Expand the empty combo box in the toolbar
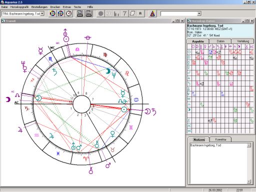 pos(199,13)
